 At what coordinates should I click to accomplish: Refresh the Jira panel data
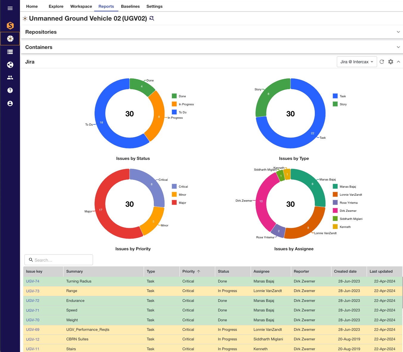(x=382, y=62)
